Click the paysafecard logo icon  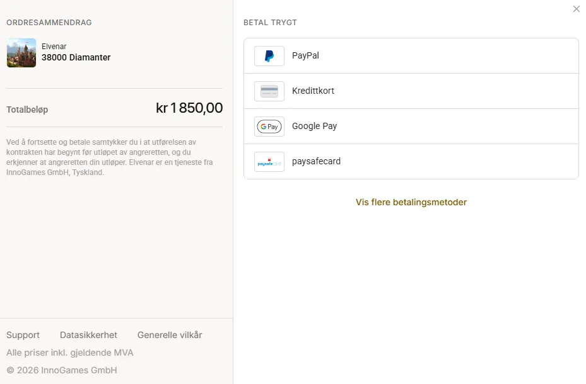coord(269,162)
